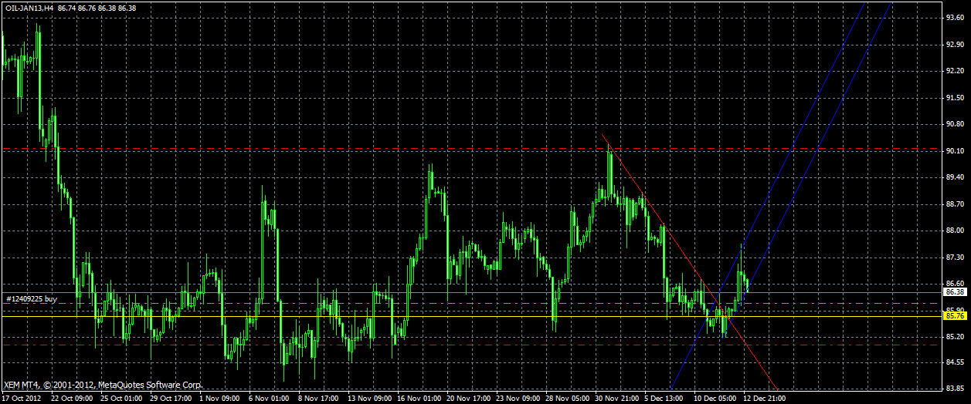971x404 pixels.
Task: Select the red descending trendline
Action: [x=690, y=264]
